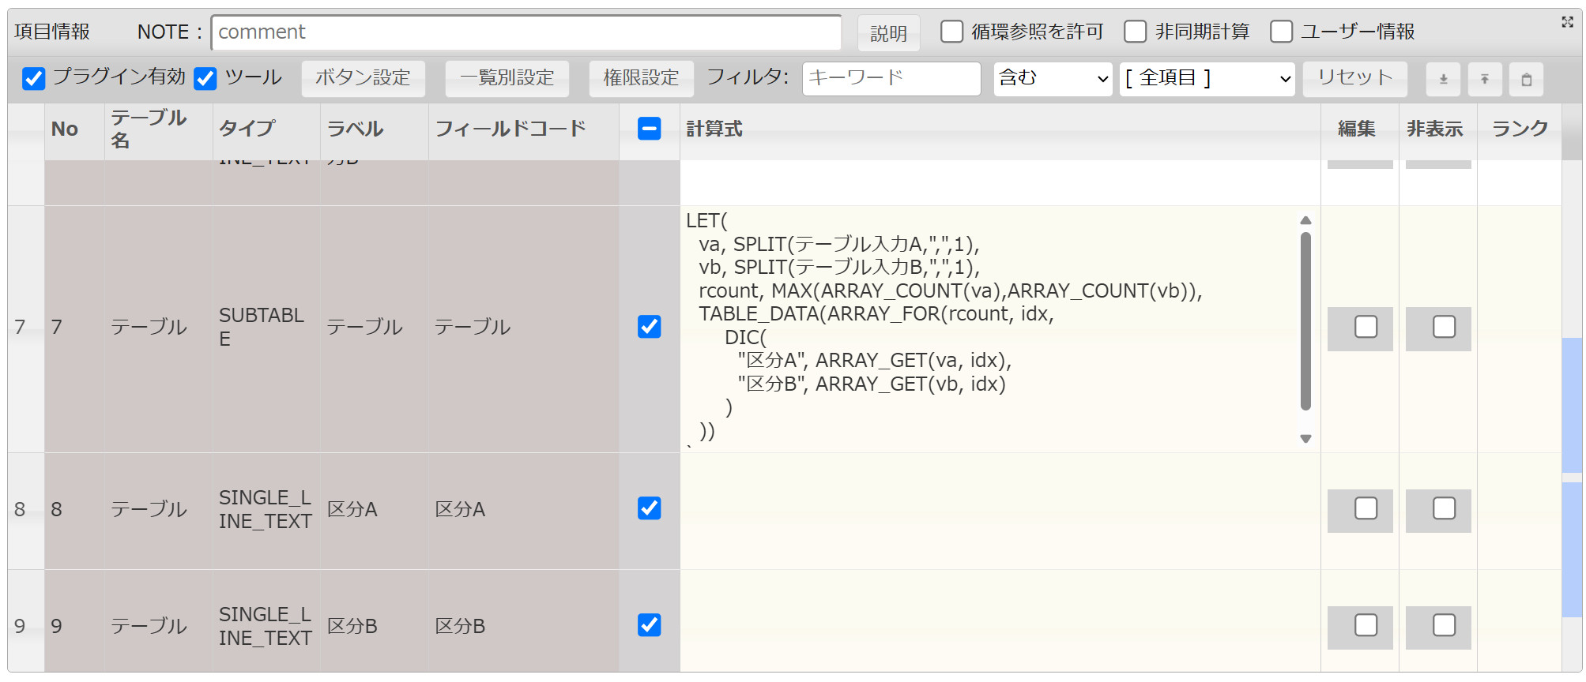Click the download (import) arrow icon
This screenshot has height=682, width=1586.
(x=1443, y=79)
